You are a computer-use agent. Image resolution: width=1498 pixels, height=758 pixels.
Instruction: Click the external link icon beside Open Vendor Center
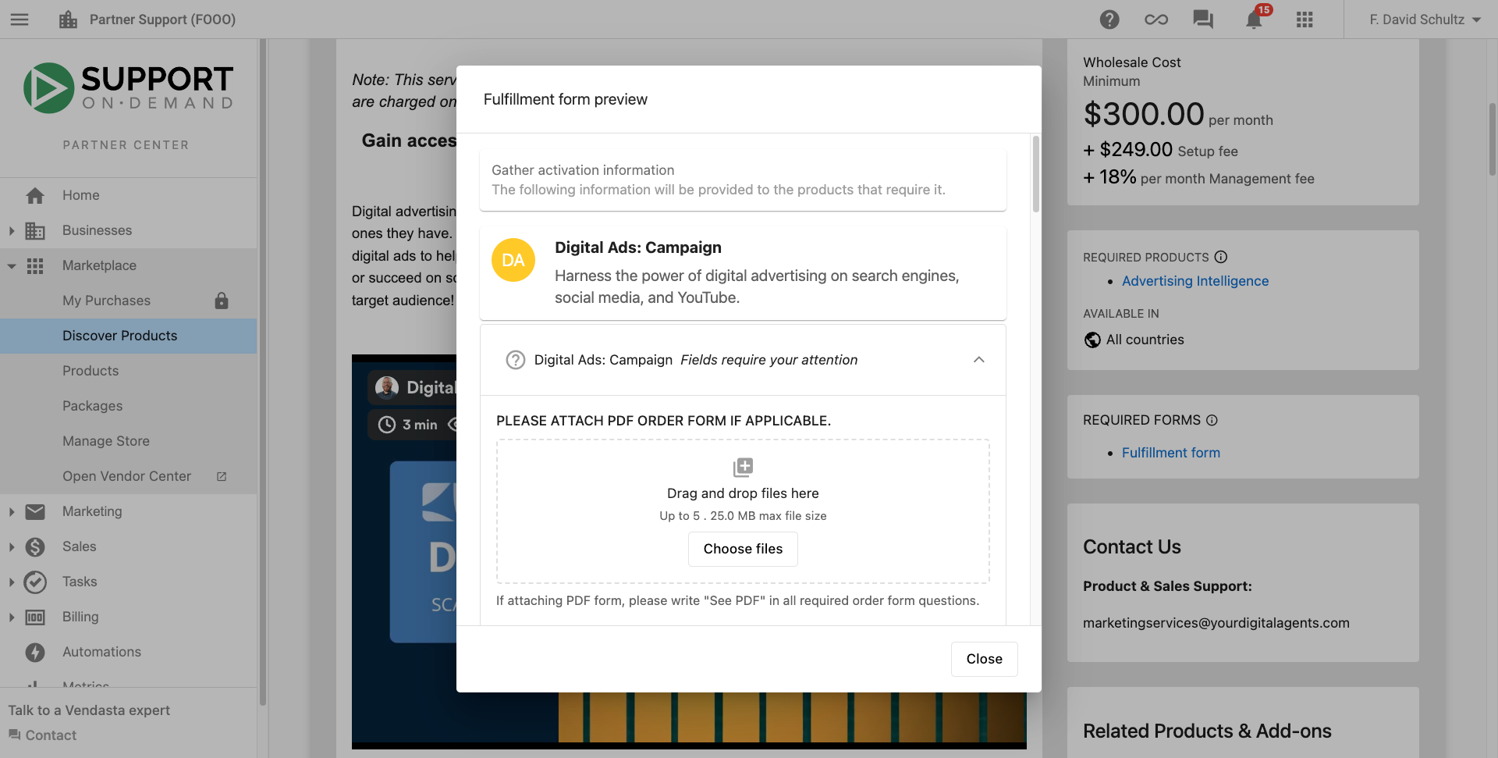click(222, 476)
